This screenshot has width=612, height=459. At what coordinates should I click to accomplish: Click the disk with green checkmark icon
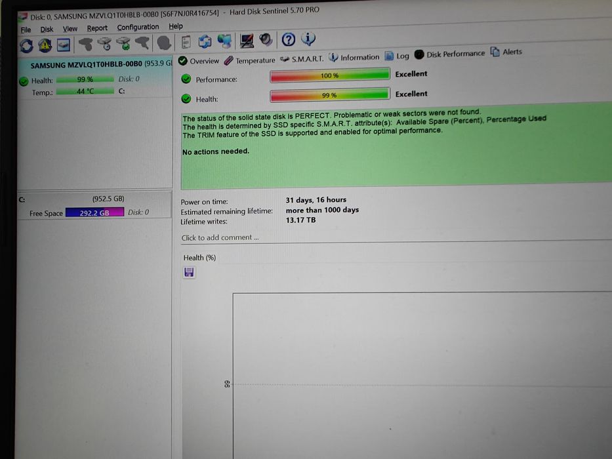tap(124, 43)
